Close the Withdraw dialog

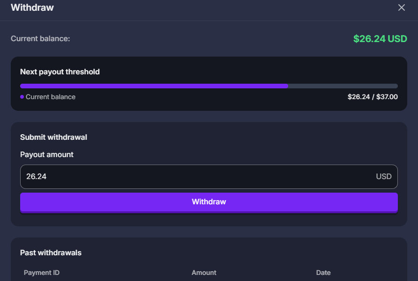[402, 7]
